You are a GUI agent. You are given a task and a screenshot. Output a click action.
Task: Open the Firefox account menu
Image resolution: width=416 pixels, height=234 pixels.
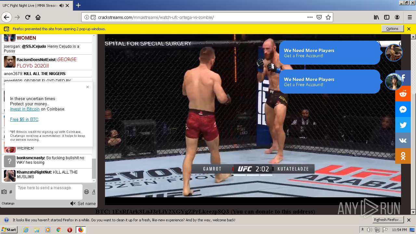[397, 17]
